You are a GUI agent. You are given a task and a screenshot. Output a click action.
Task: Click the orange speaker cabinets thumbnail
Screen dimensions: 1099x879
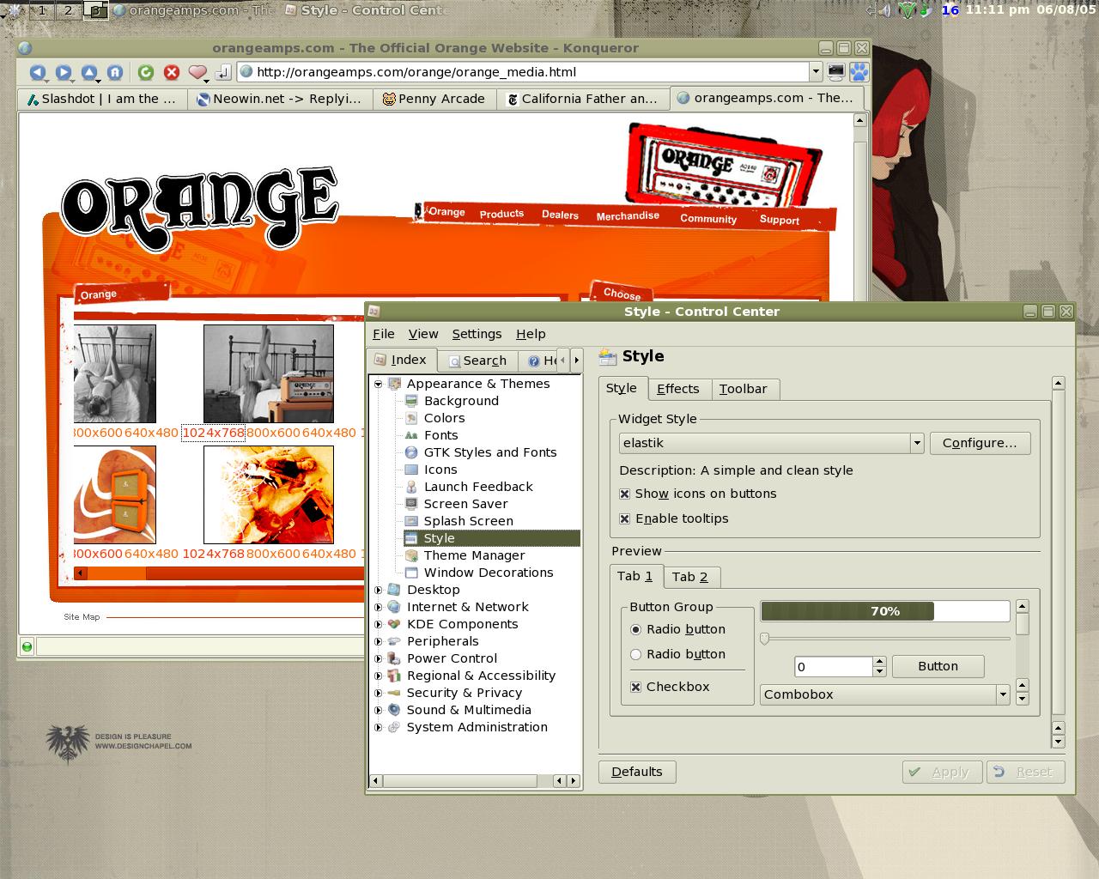coord(115,495)
